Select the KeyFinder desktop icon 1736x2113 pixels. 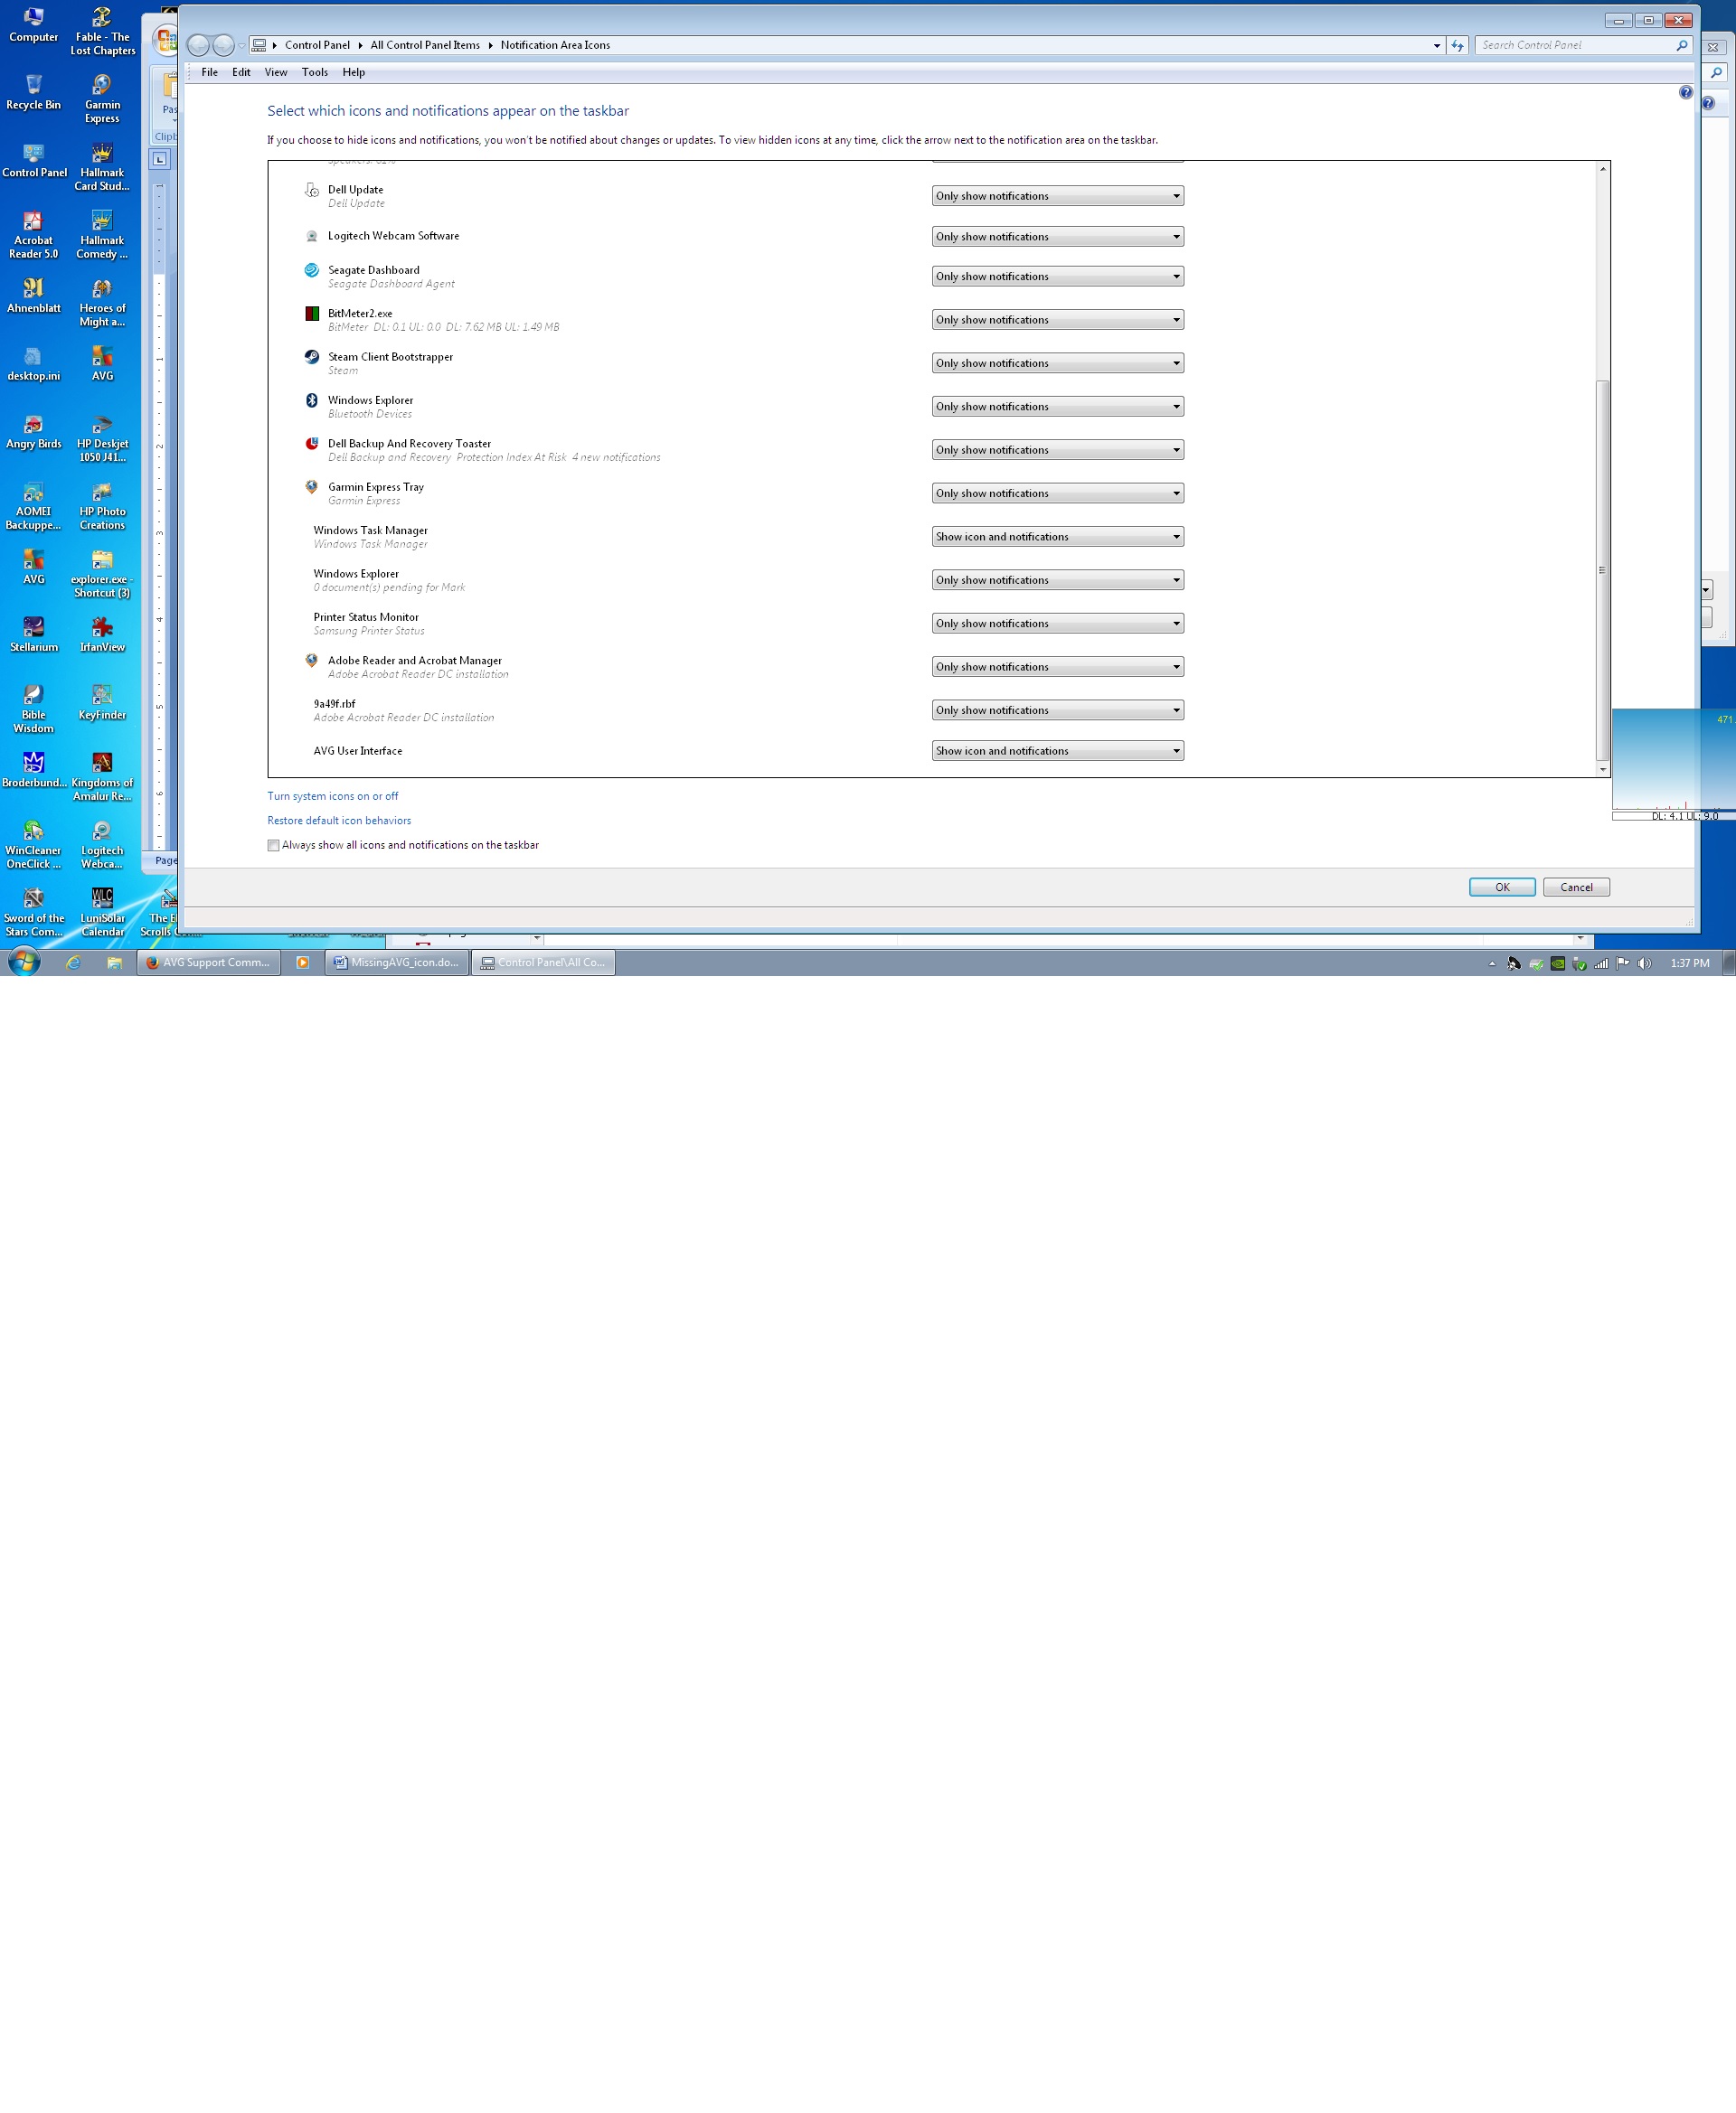click(x=102, y=702)
